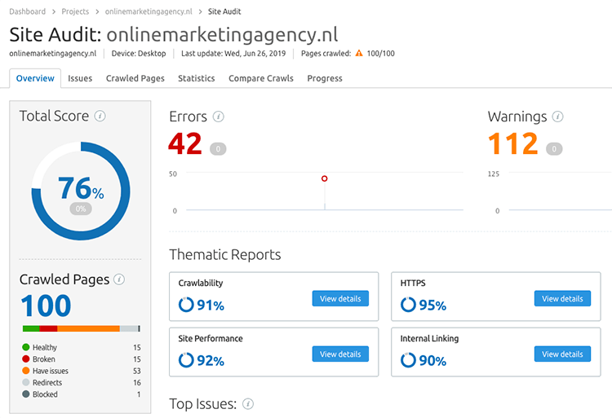Click the Total Score 0% change badge
This screenshot has height=418, width=612.
tap(81, 209)
